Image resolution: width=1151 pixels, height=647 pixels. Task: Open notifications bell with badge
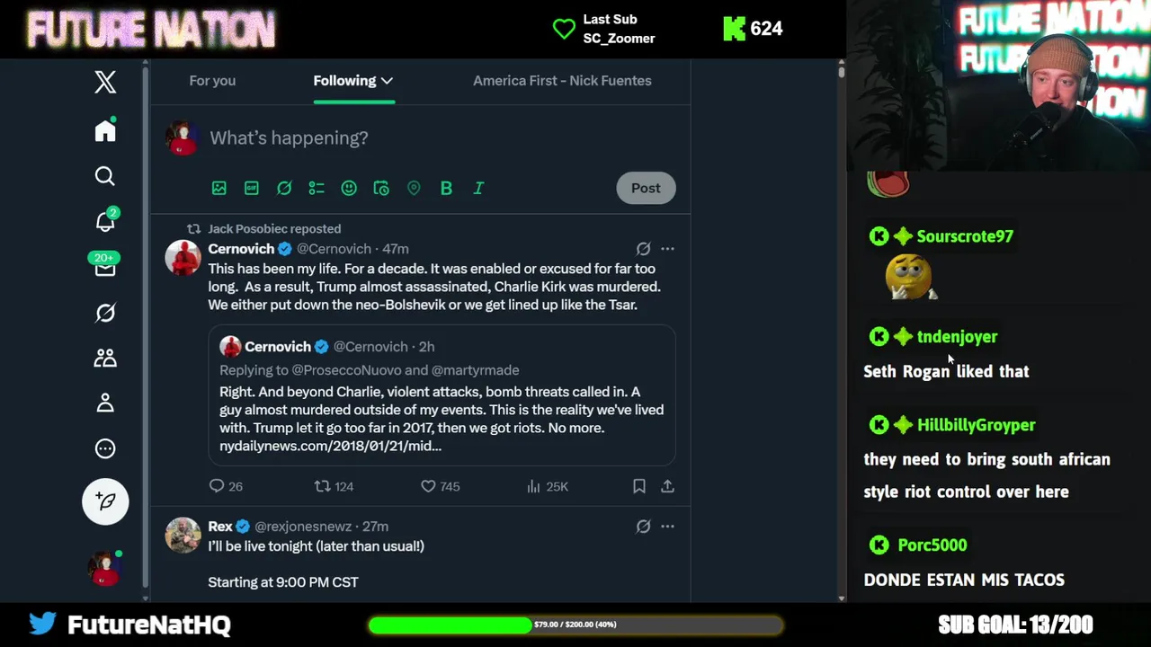pyautogui.click(x=105, y=221)
